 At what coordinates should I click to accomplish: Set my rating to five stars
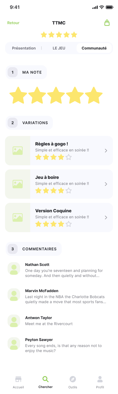[x=94, y=96]
